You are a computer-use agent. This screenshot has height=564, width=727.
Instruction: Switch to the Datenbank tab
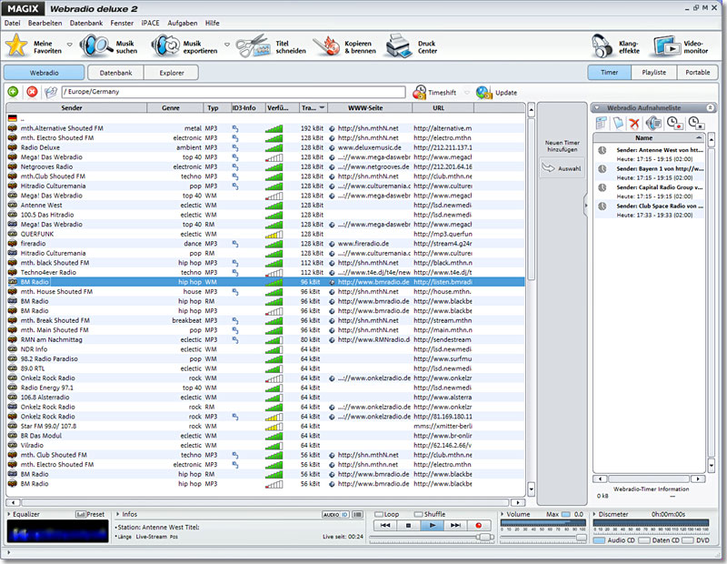[x=116, y=73]
